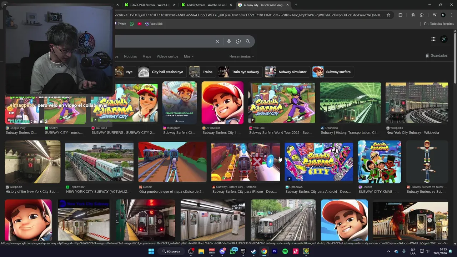This screenshot has height=257, width=457.
Task: Open the WhatsApp bookmark icon
Action: [132, 24]
